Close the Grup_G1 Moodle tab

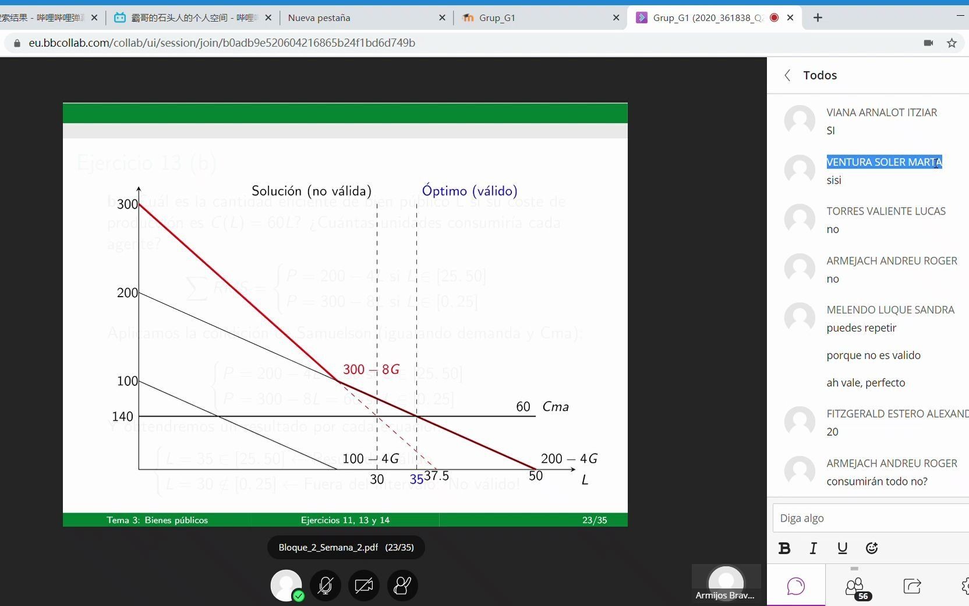pyautogui.click(x=616, y=17)
